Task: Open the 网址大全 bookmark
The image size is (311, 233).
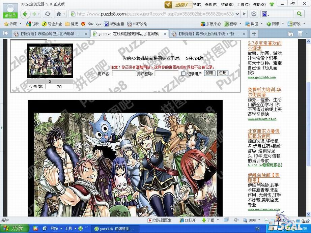Action: 52,24
